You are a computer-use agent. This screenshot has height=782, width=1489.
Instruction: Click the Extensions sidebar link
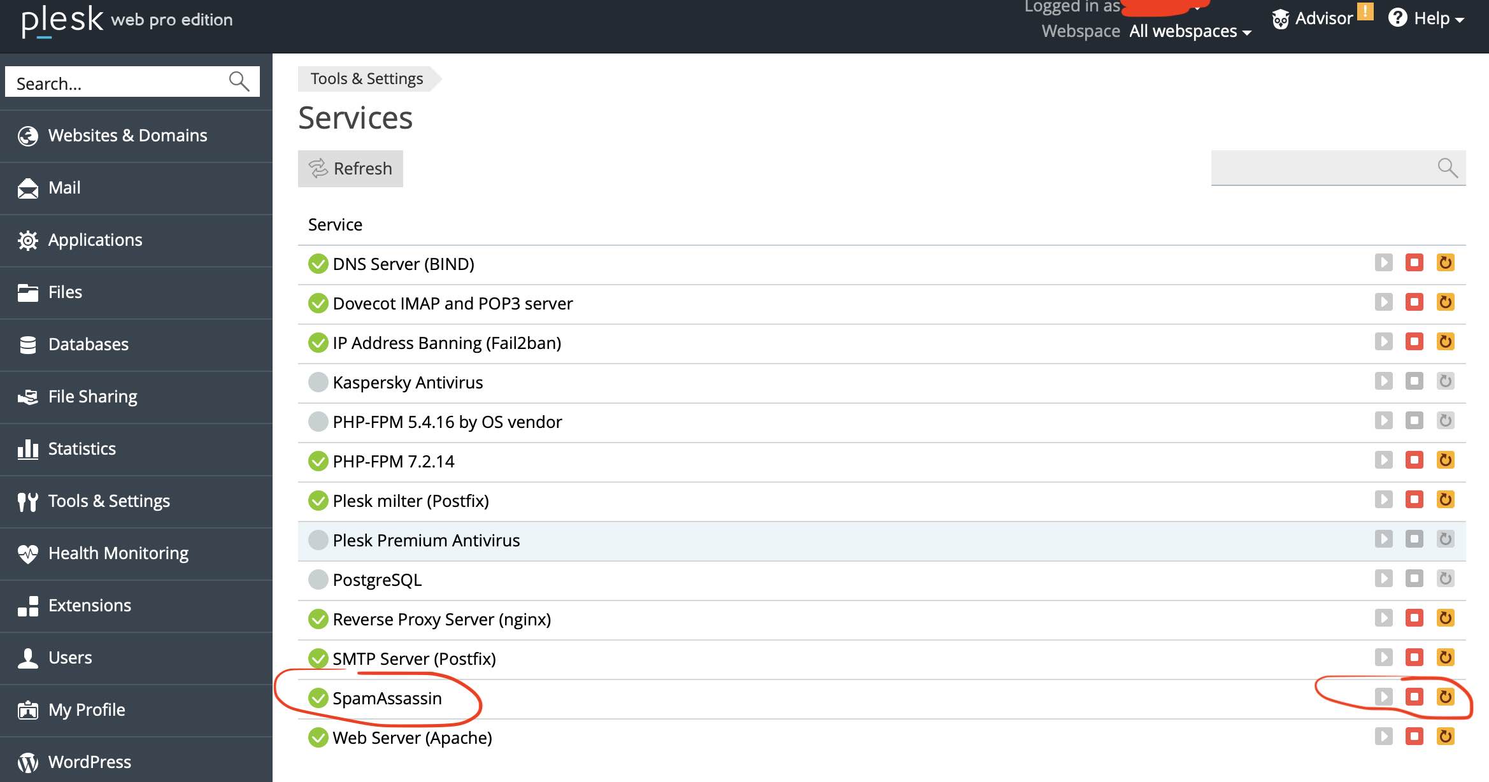coord(90,605)
